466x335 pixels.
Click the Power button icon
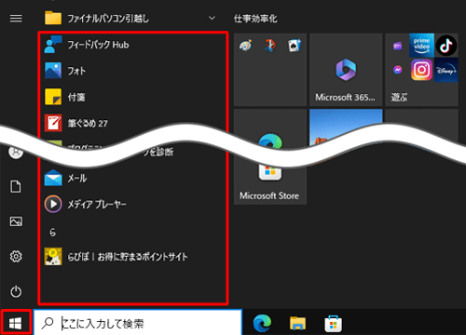16,291
